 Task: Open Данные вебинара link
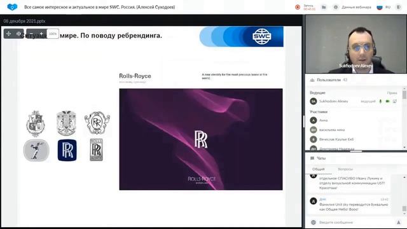click(x=356, y=7)
